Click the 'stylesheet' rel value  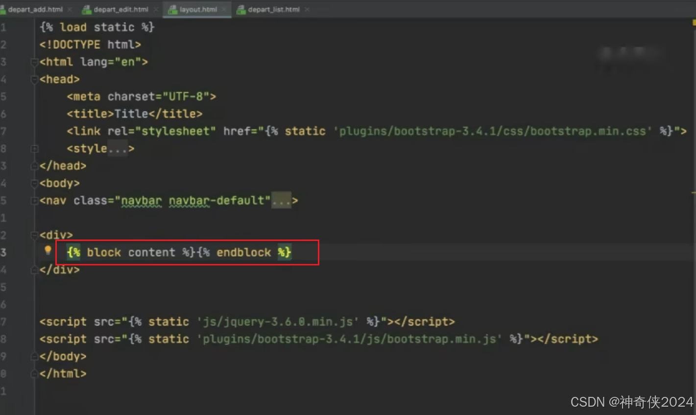coord(175,131)
